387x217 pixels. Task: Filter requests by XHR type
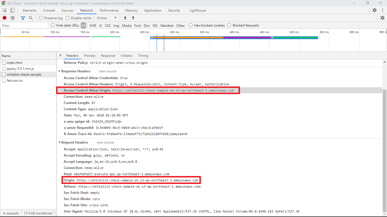pos(93,25)
